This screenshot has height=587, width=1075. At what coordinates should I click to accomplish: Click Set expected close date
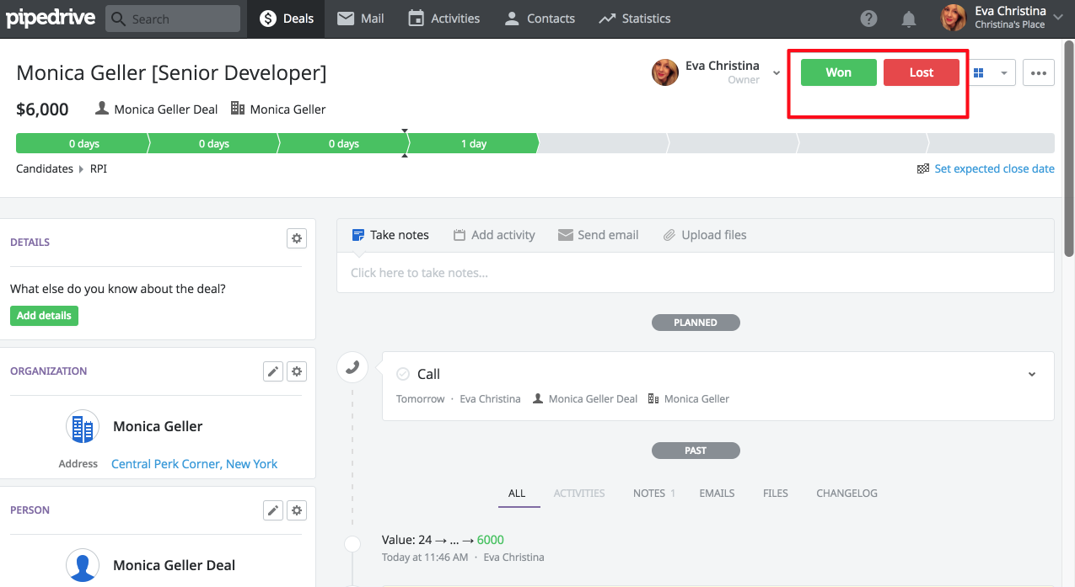point(994,168)
